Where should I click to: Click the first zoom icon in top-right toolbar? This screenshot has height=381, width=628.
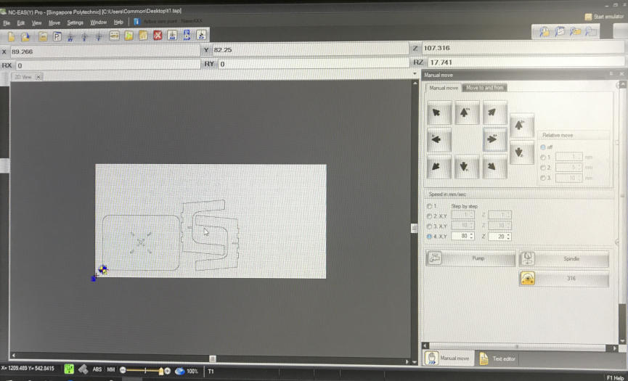(544, 32)
